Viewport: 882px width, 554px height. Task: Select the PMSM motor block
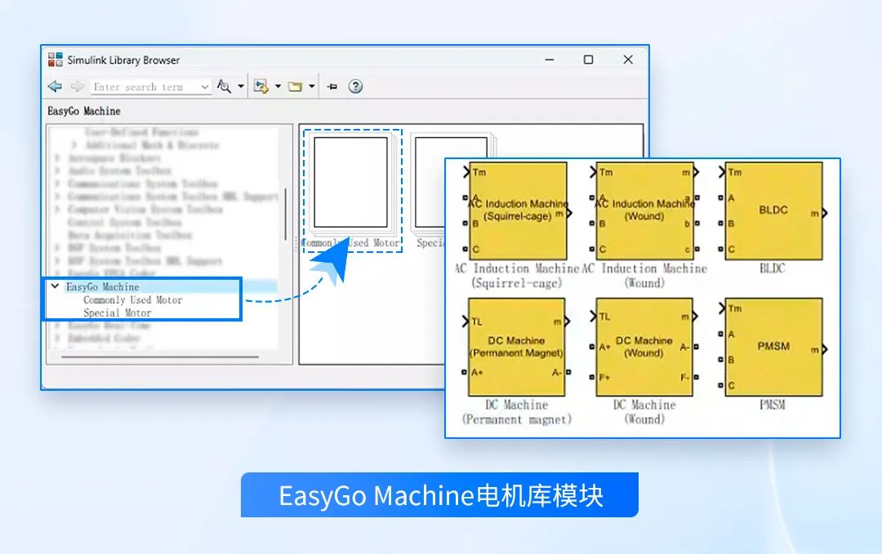pyautogui.click(x=773, y=348)
